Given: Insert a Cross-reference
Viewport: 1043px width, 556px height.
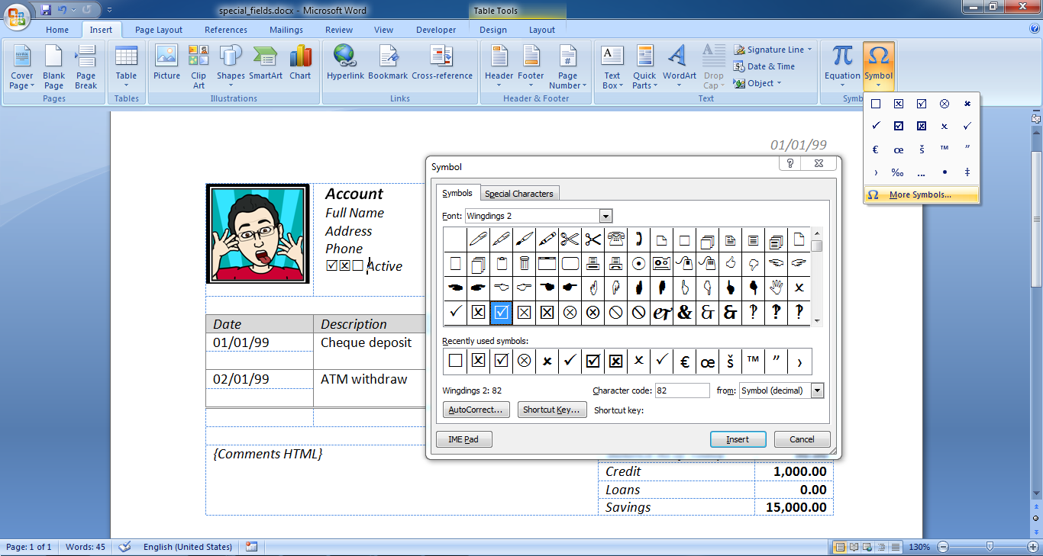Looking at the screenshot, I should tap(442, 63).
